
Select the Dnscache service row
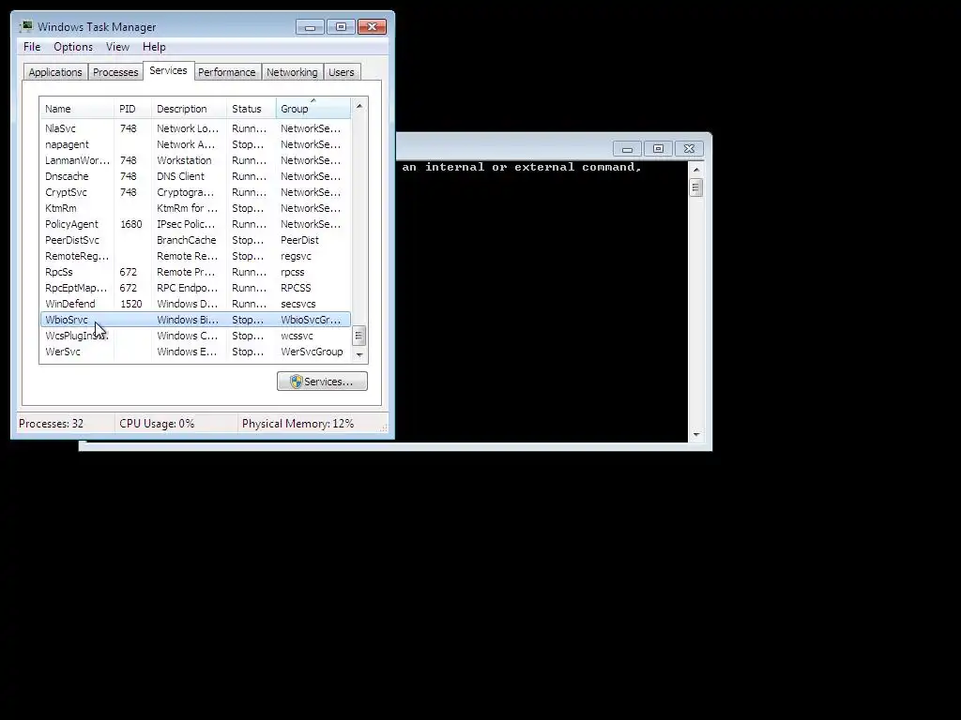tap(195, 176)
